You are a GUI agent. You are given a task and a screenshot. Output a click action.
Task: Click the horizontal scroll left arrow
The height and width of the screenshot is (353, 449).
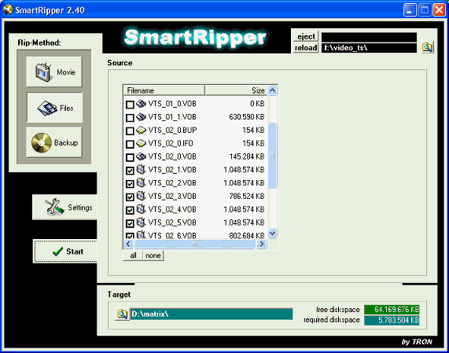(128, 244)
